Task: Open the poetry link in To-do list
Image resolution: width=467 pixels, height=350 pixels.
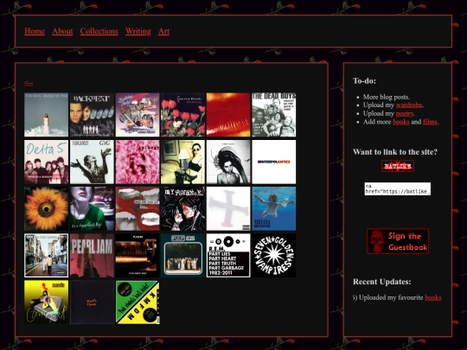Action: [405, 113]
